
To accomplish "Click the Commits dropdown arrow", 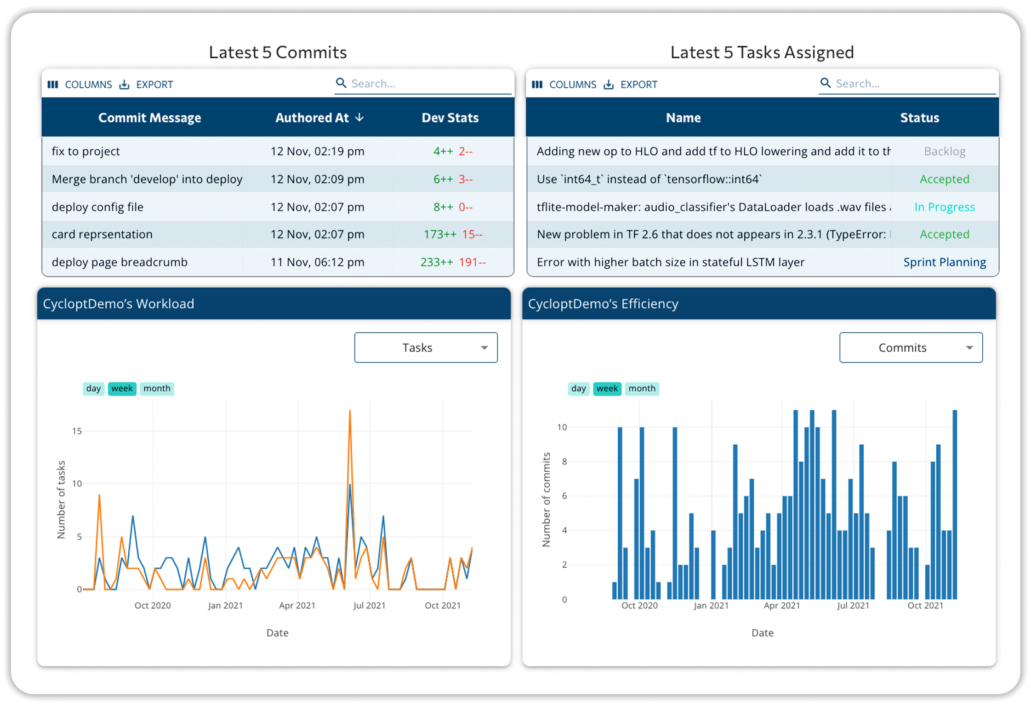I will click(969, 348).
